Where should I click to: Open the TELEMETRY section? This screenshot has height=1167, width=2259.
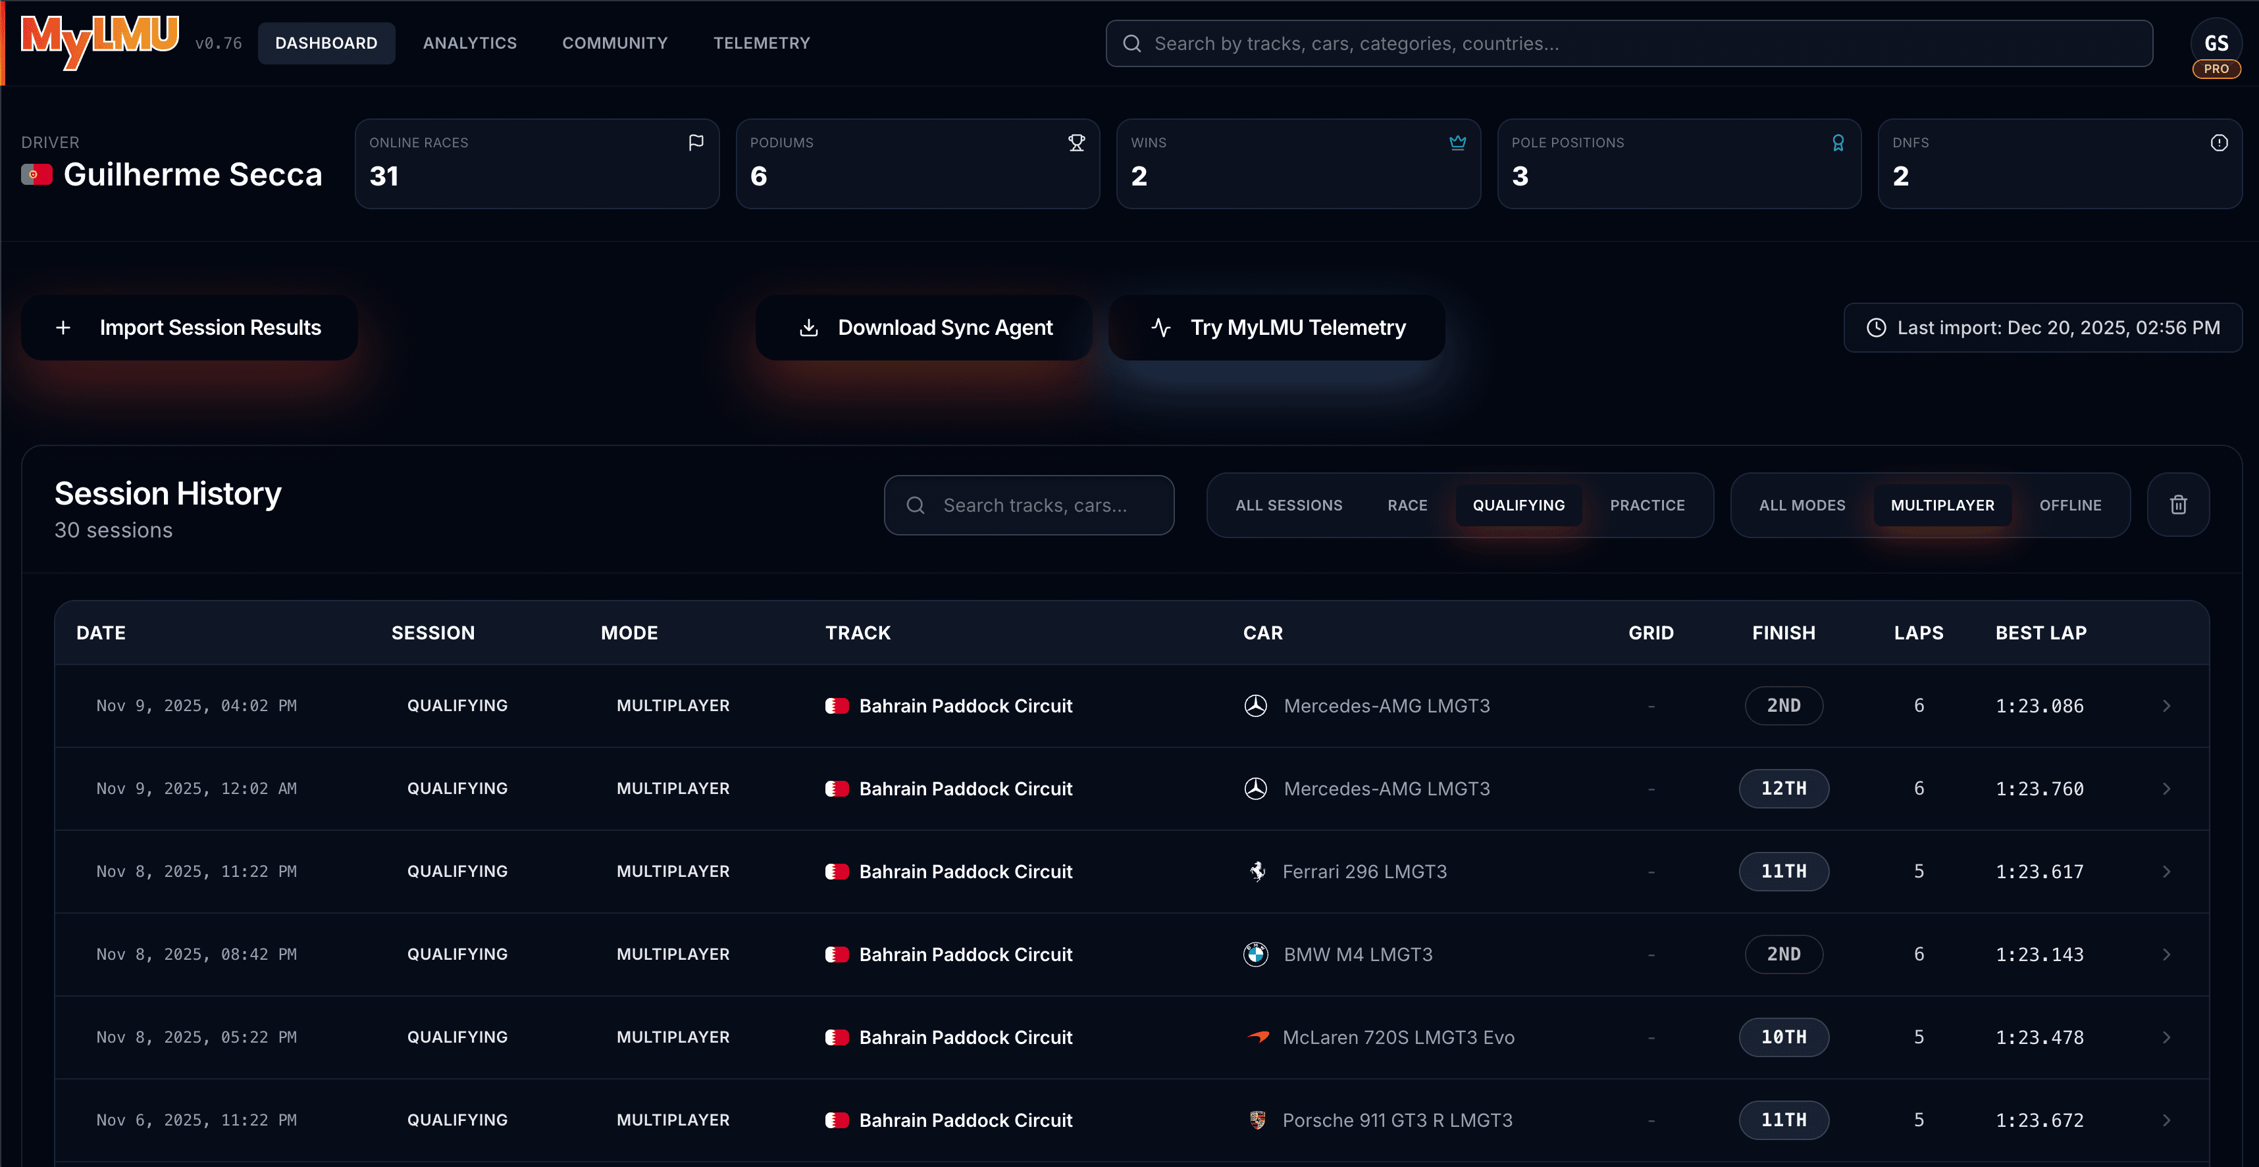coord(761,42)
